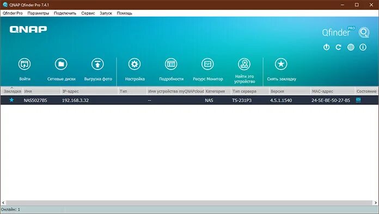The height and width of the screenshot is (214, 379).
Task: Sort by Имя устройства myQNAPcloud column
Action: (x=176, y=91)
